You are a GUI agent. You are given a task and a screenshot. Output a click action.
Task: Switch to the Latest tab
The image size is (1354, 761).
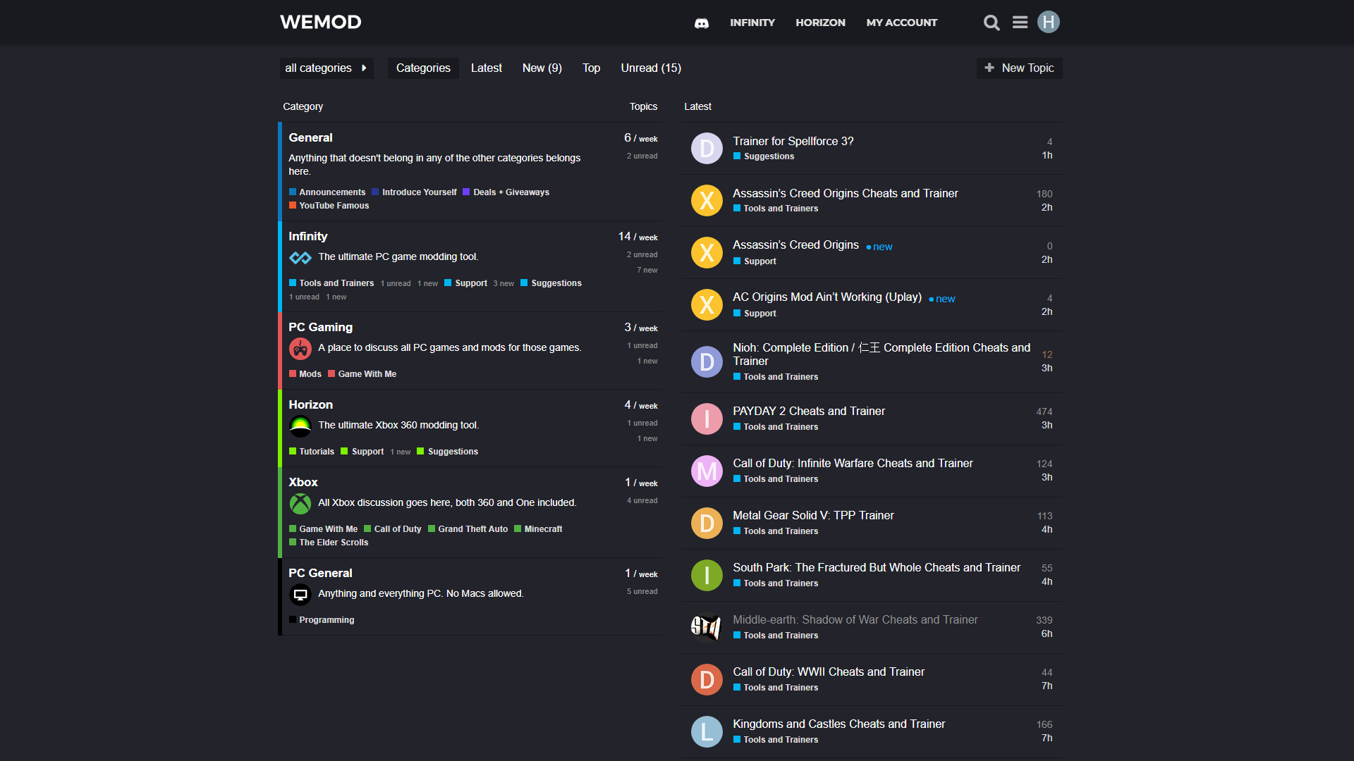[x=487, y=68]
